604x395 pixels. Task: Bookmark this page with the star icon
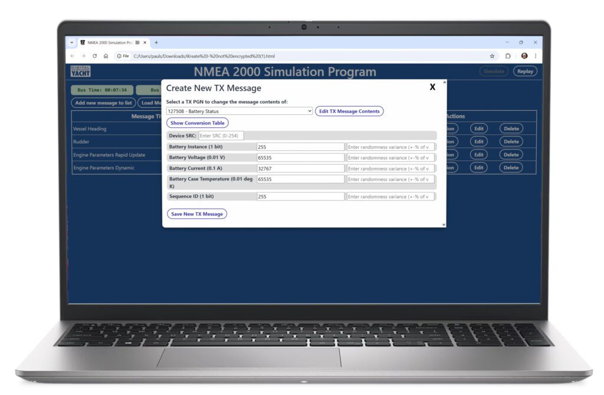[492, 56]
